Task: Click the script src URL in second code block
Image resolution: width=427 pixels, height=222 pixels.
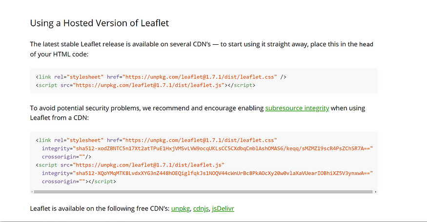Action: click(x=149, y=165)
